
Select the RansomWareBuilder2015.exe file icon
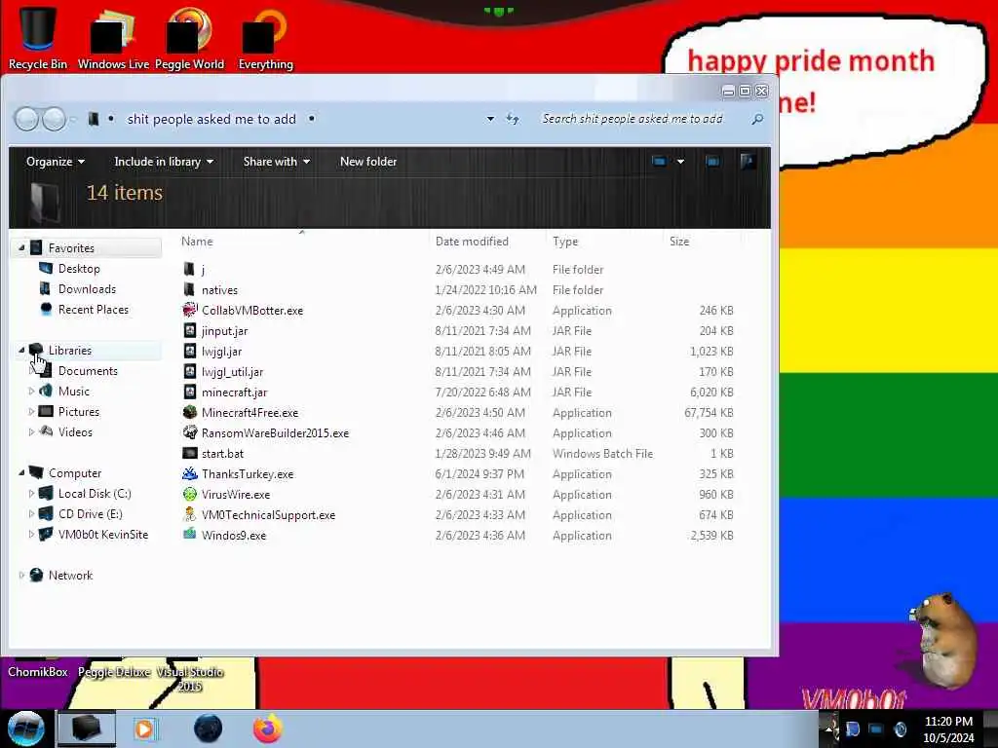pos(190,432)
